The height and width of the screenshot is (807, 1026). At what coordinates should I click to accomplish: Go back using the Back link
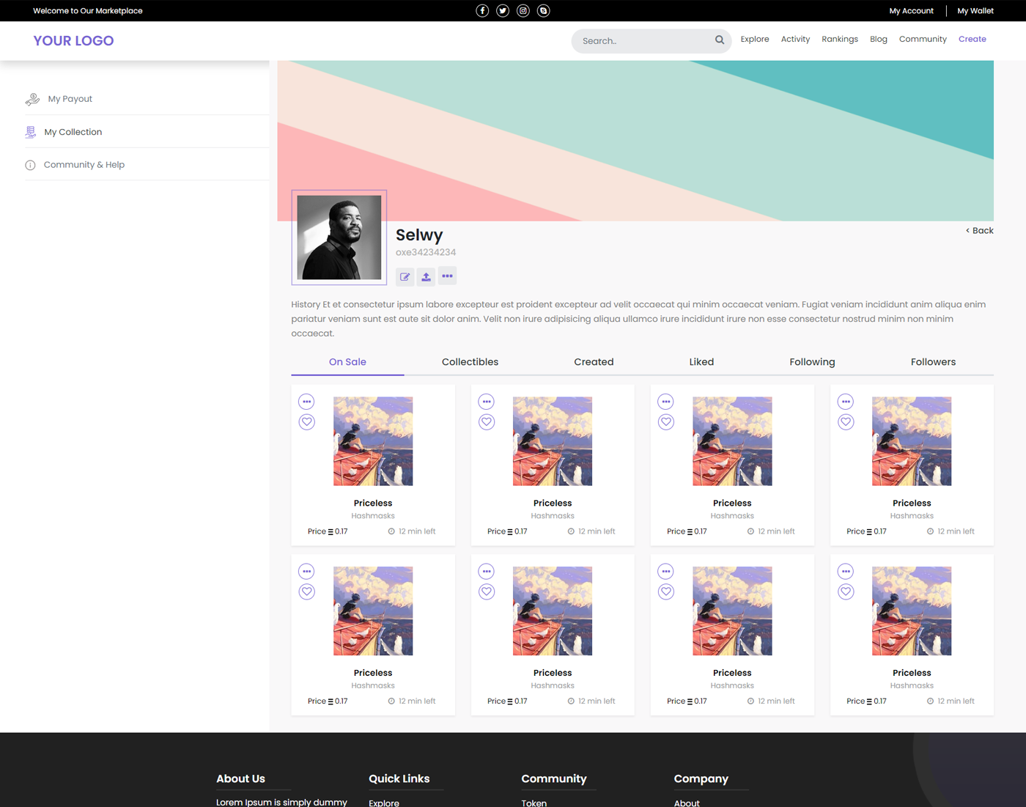(x=979, y=230)
